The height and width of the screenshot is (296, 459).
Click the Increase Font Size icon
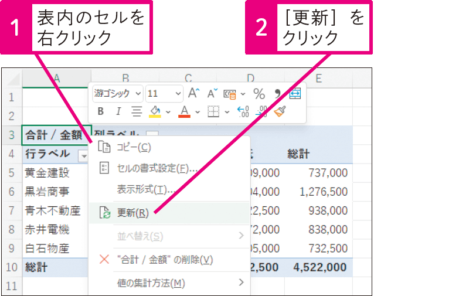coord(193,93)
